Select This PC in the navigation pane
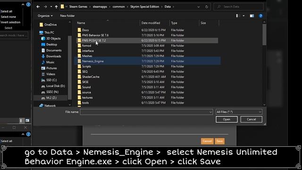The image size is (302, 170). (x=47, y=33)
